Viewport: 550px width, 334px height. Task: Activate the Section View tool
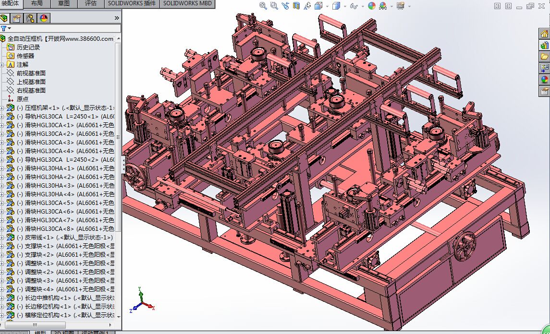click(x=296, y=6)
